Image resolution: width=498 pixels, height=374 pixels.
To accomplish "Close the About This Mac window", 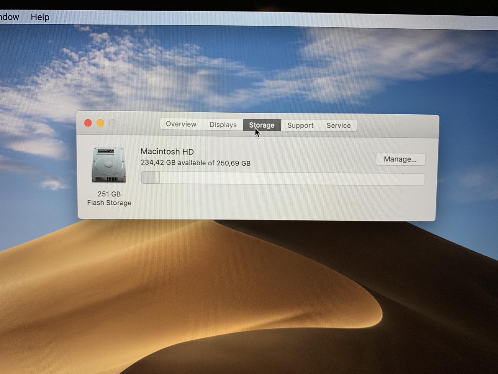I will 88,123.
